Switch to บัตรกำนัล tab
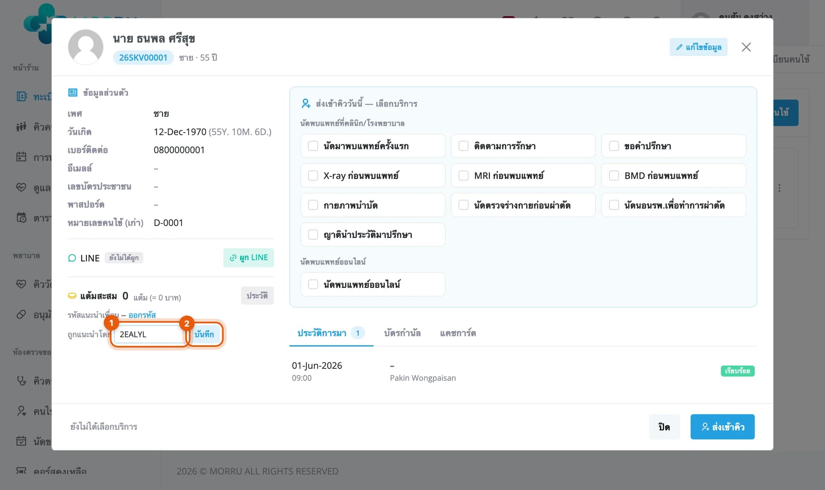Viewport: 825px width, 490px height. pyautogui.click(x=402, y=333)
